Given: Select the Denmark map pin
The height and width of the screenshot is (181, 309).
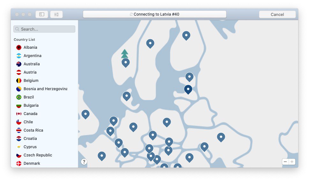Looking at the screenshot, I should (x=127, y=96).
